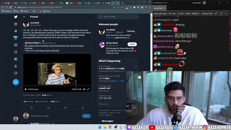Reload the page in Chrome
231x130 pixels.
(10, 7)
